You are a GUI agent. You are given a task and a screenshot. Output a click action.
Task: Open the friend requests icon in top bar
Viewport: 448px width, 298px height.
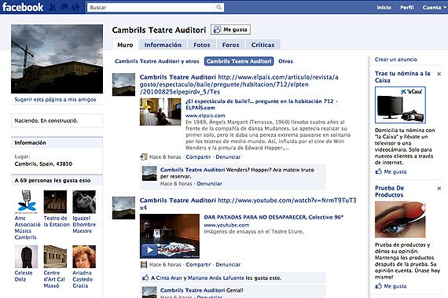[x=52, y=7]
